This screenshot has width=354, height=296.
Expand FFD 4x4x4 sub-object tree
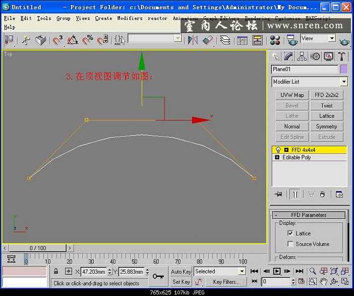pyautogui.click(x=286, y=150)
